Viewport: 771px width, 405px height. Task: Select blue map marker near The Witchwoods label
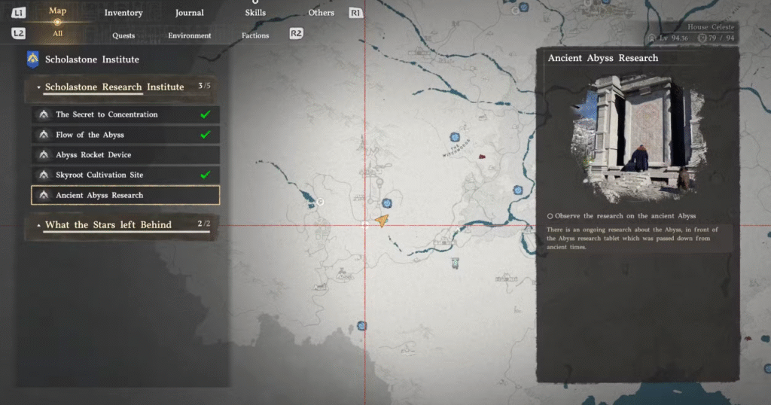click(454, 137)
